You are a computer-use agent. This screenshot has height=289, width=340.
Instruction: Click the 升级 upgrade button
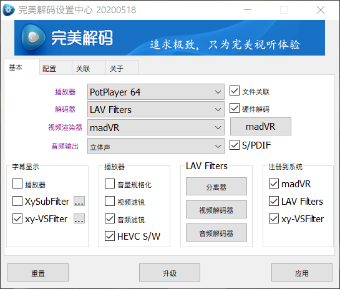[x=170, y=273]
